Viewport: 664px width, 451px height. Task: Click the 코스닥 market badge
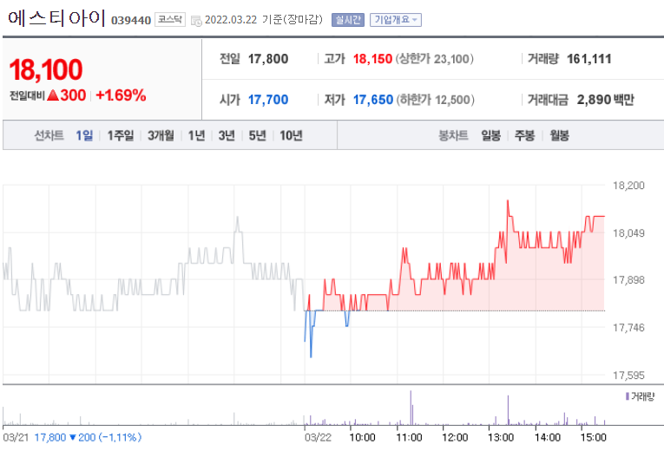(x=170, y=19)
